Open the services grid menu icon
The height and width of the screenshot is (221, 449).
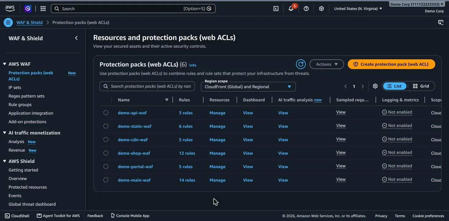43,9
